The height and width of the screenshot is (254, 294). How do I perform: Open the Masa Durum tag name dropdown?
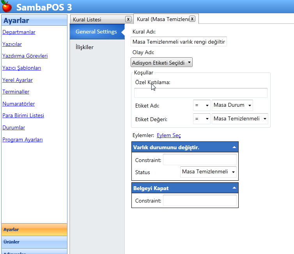click(232, 105)
